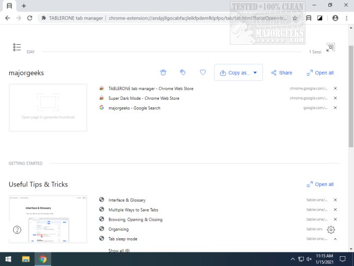Image resolution: width=354 pixels, height=266 pixels.
Task: Expand Show all (6) tips
Action: (119, 251)
